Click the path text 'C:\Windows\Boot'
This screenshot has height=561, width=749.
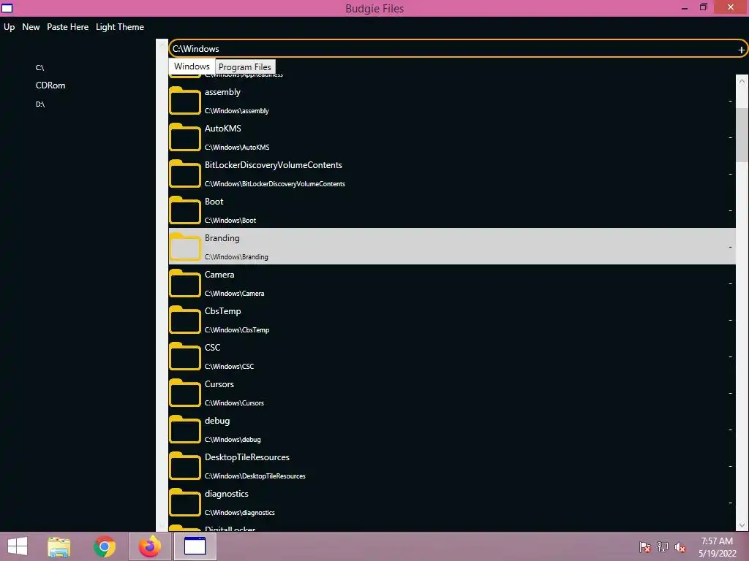(x=230, y=221)
